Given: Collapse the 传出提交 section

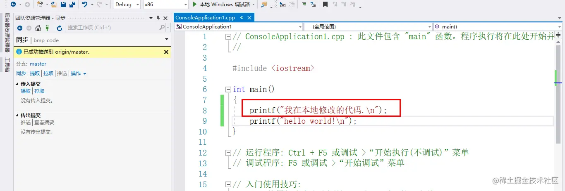Looking at the screenshot, I should click(x=17, y=116).
